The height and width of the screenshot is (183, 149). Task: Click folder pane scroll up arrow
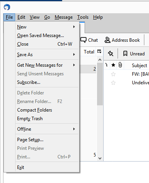100,60
